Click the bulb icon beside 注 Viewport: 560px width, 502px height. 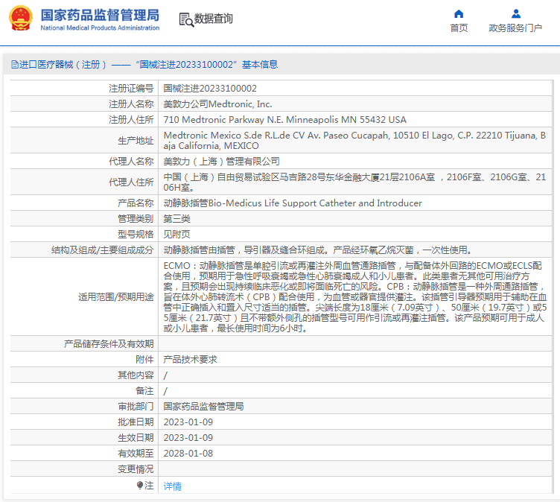140,485
